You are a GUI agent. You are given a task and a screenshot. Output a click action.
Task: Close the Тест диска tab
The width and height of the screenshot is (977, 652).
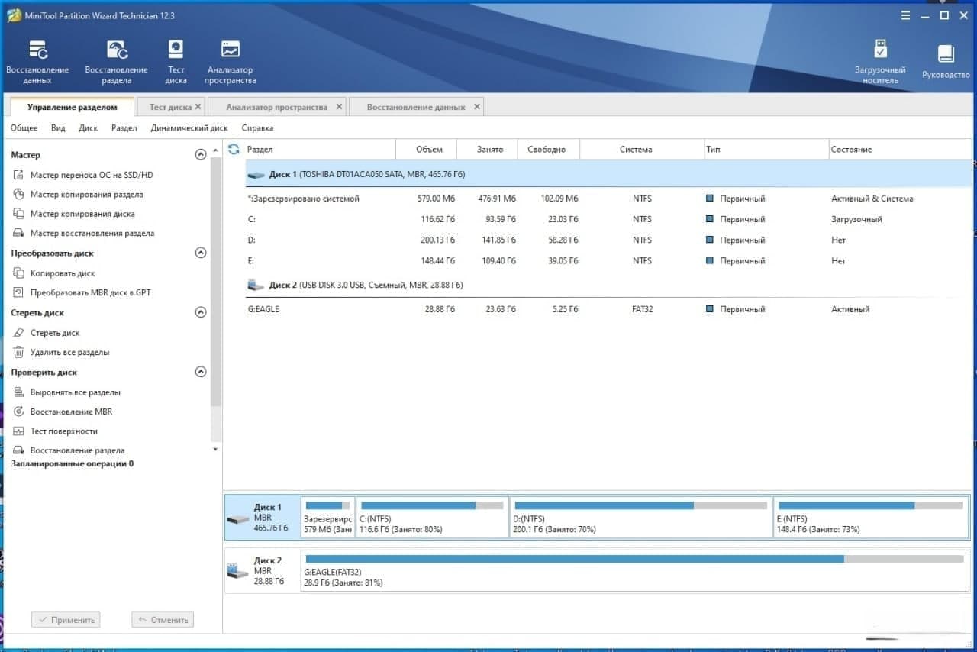click(198, 107)
